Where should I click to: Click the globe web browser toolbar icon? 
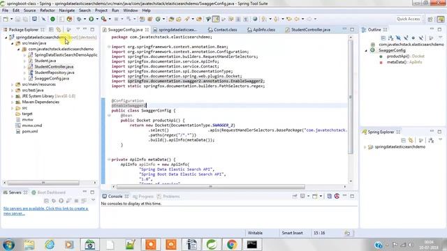click(255, 19)
